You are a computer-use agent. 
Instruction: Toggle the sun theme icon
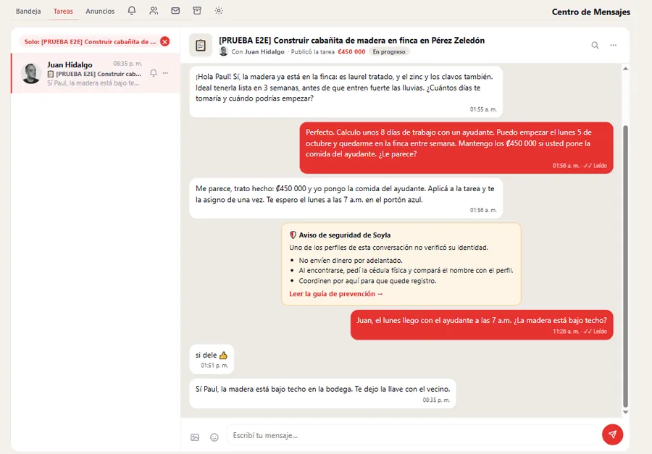tap(219, 11)
